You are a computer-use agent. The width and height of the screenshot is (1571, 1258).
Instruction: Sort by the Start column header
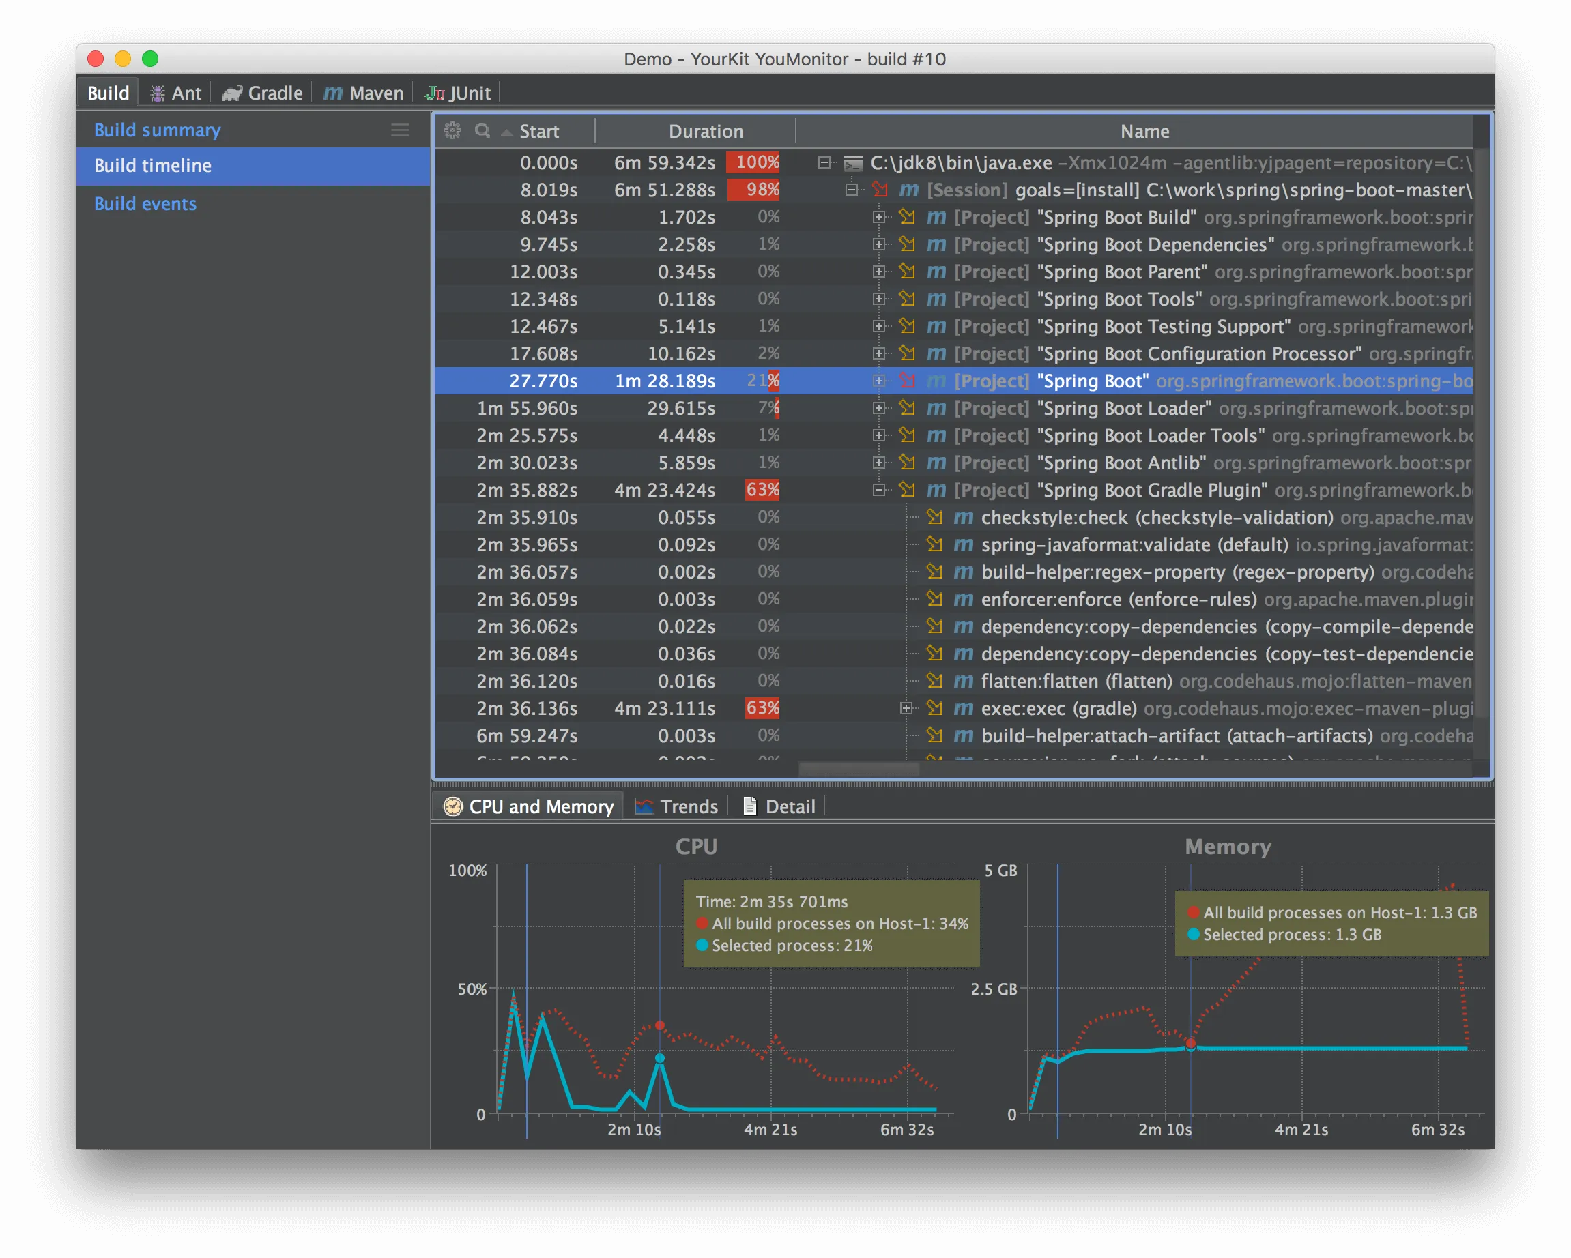[x=539, y=131]
